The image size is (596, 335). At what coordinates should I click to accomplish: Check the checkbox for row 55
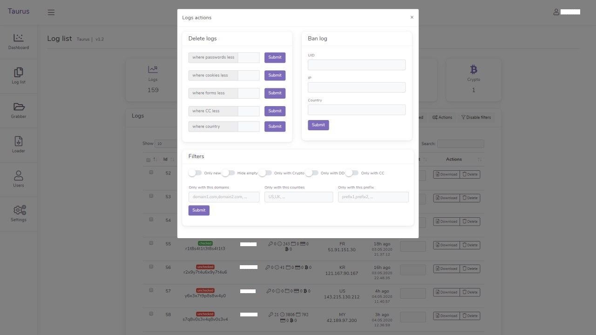click(x=151, y=243)
